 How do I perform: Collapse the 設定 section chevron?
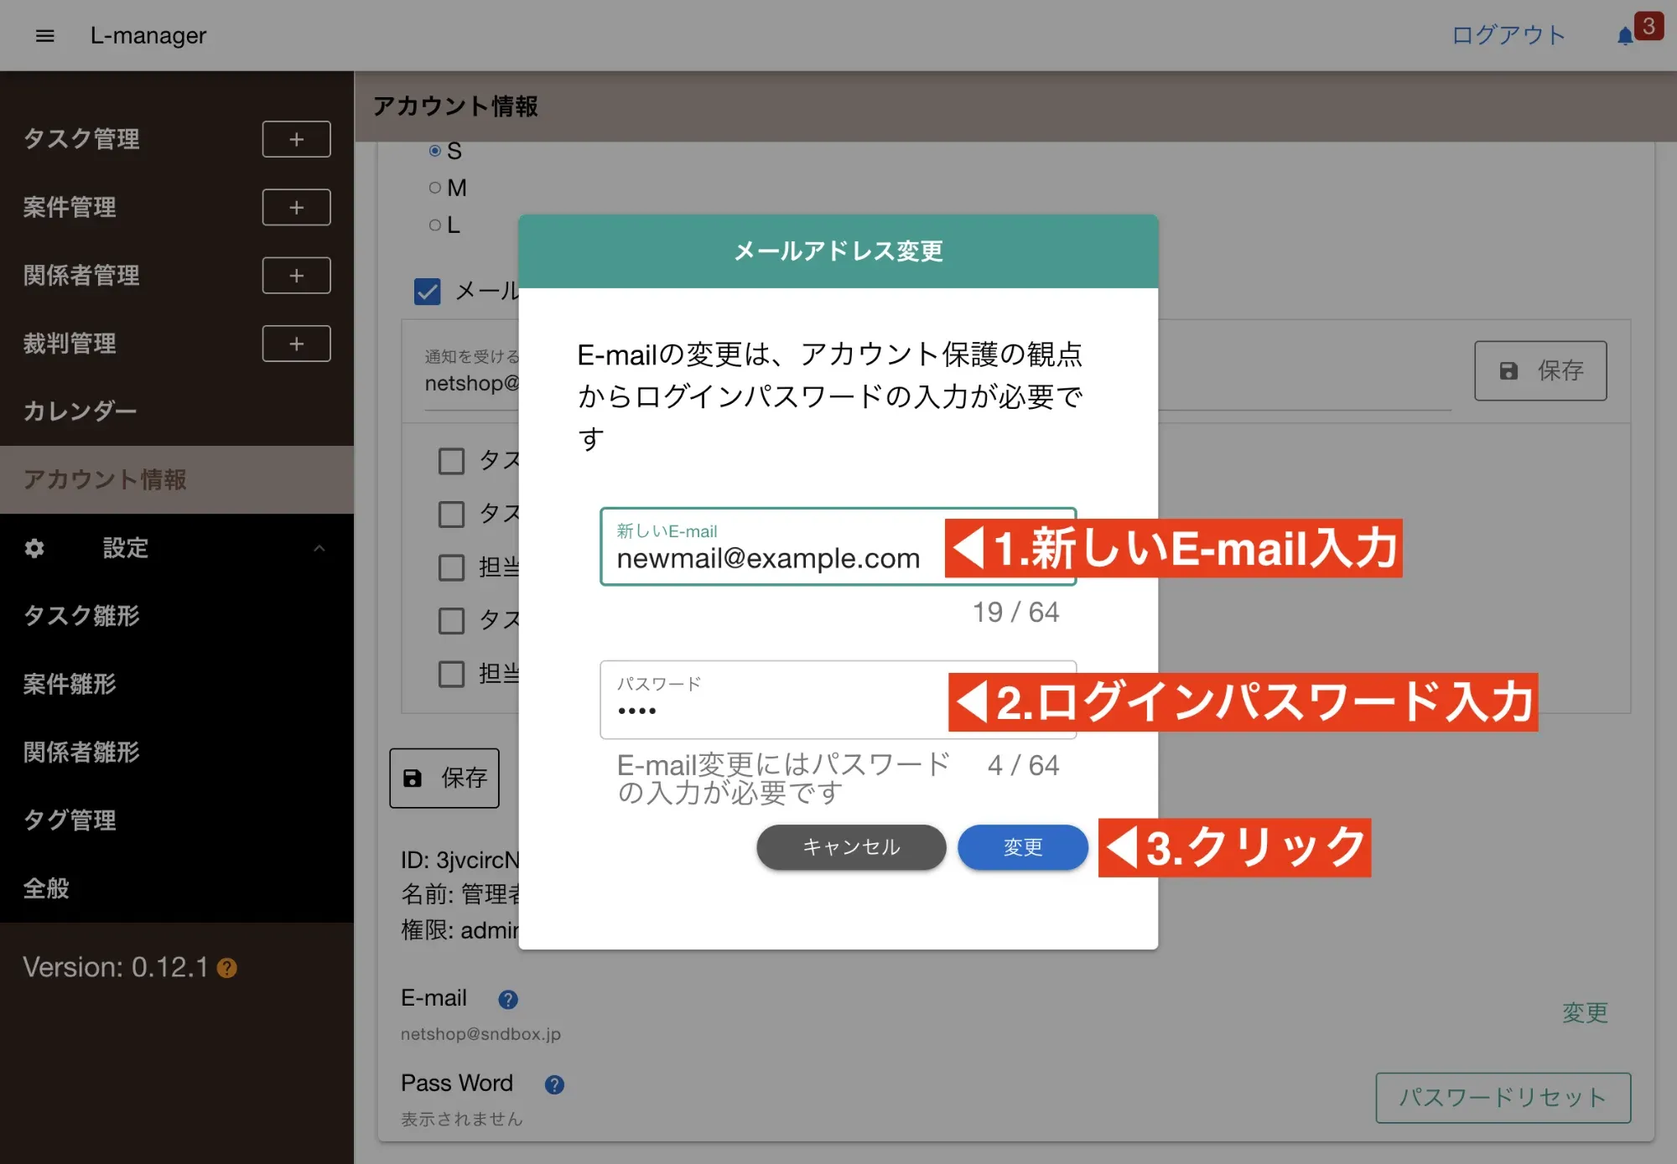(x=319, y=548)
